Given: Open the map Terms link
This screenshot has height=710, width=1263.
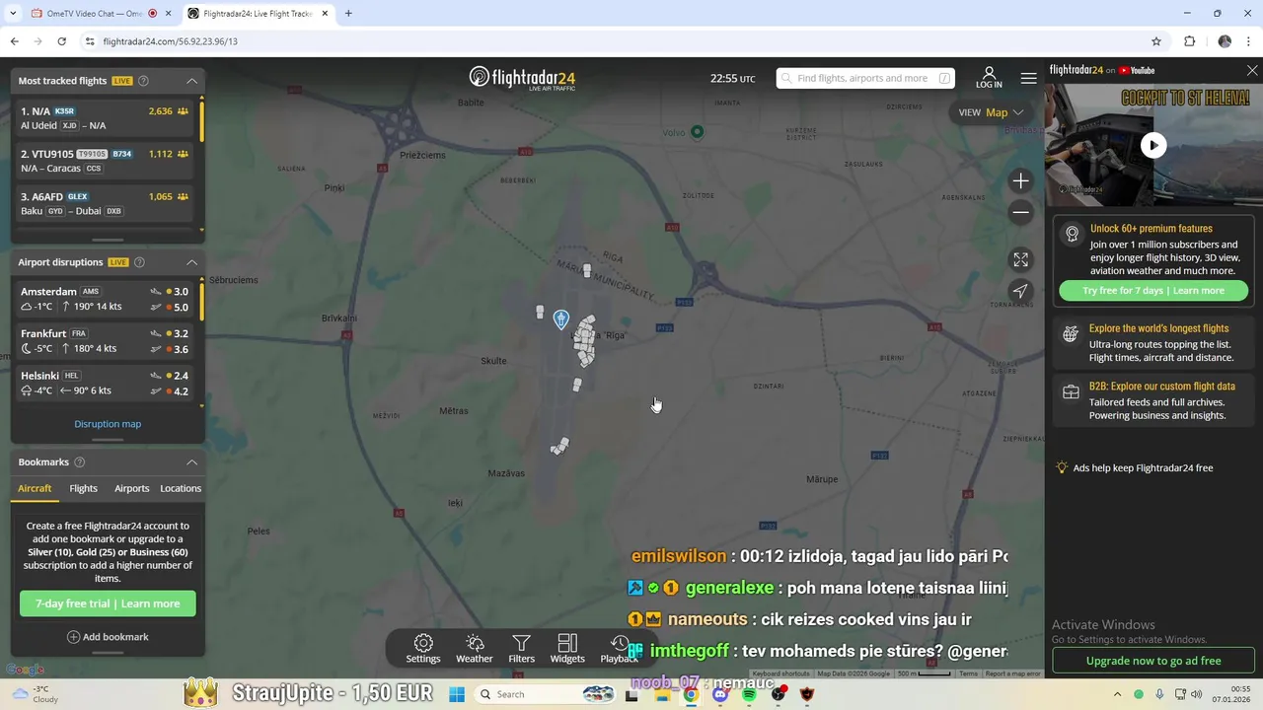Looking at the screenshot, I should [x=968, y=674].
